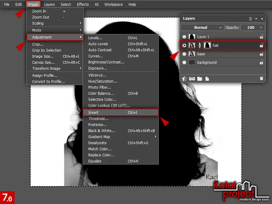Click the star icon in the Layers panel
This screenshot has width=272, height=204.
[184, 79]
